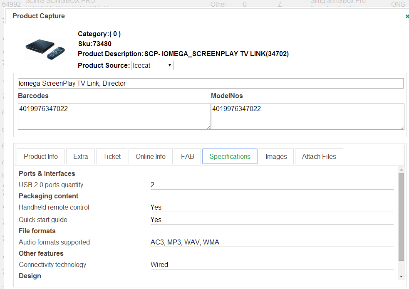Click the Category:( 0 ) label
The width and height of the screenshot is (409, 289).
[99, 34]
